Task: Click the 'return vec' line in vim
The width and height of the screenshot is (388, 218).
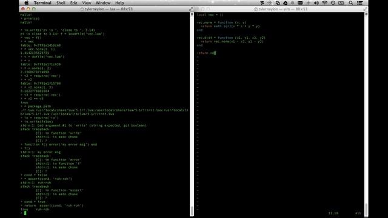Action: pos(206,53)
